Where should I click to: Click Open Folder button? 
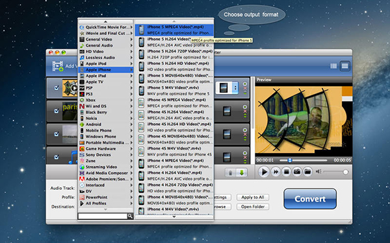[x=253, y=207]
